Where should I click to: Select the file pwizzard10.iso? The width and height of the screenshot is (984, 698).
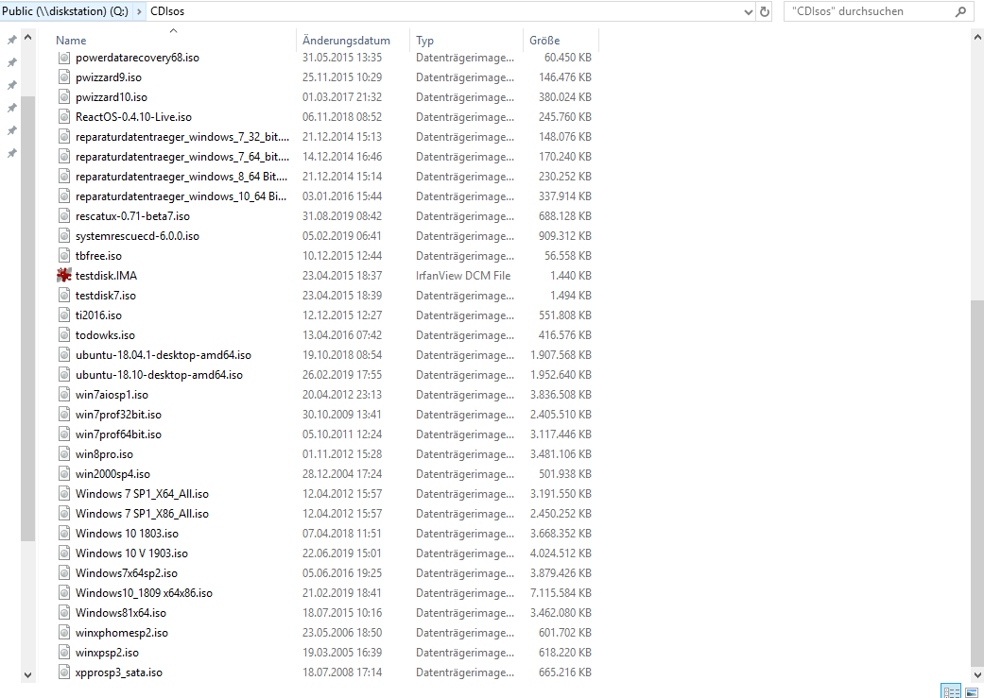[x=112, y=97]
